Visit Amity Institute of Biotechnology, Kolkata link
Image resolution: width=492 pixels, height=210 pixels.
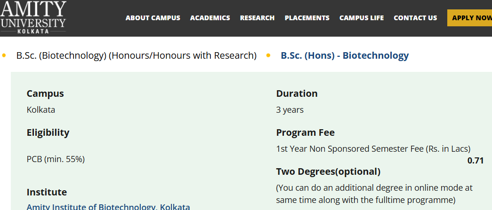pyautogui.click(x=108, y=207)
